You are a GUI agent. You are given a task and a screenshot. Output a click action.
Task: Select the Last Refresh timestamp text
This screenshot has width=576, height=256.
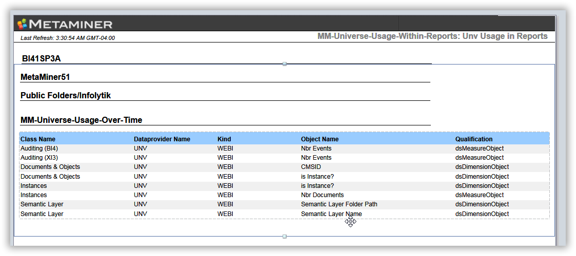coord(68,38)
